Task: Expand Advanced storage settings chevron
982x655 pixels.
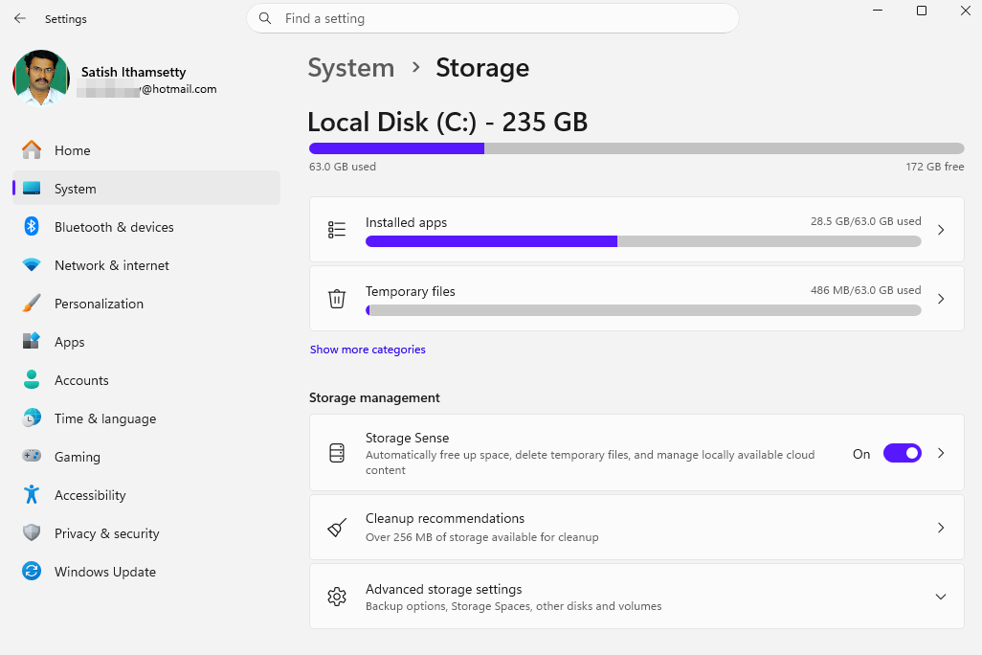Action: point(941,596)
